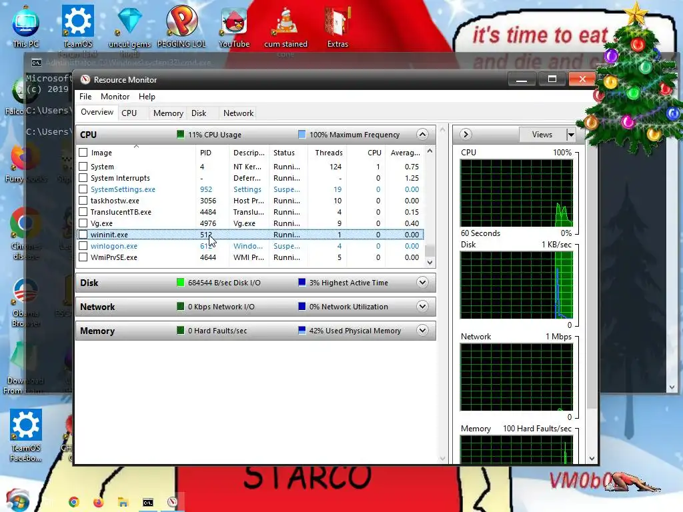
Task: Switch to Command Prompt on taskbar
Action: coord(148,503)
